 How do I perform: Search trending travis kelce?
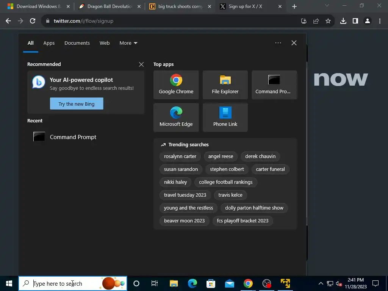pos(230,195)
